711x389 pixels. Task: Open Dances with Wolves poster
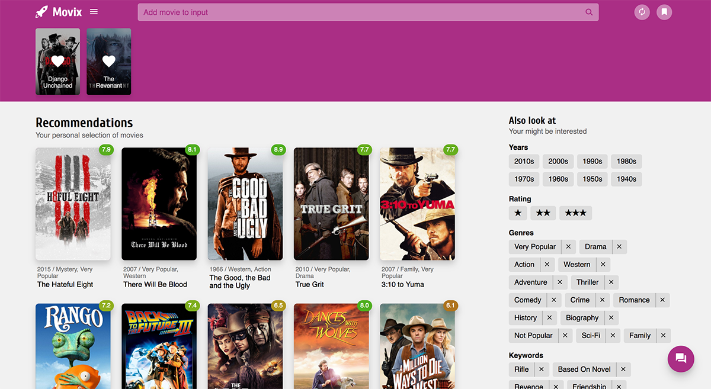(331, 346)
